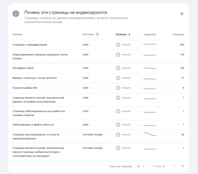This screenshot has width=198, height=174.
Task: Open the help icon next to Источник
Action: pos(97,34)
